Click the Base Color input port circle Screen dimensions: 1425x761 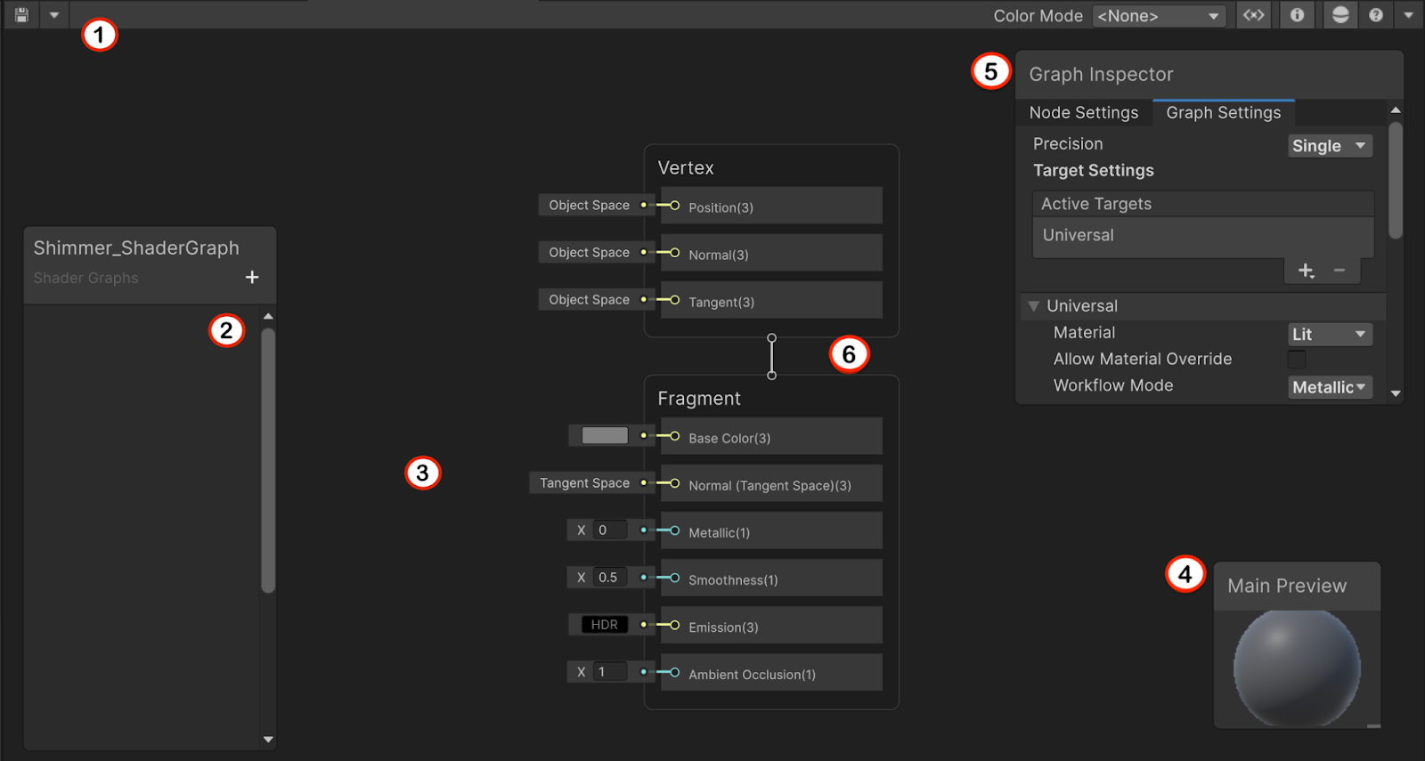tap(674, 436)
